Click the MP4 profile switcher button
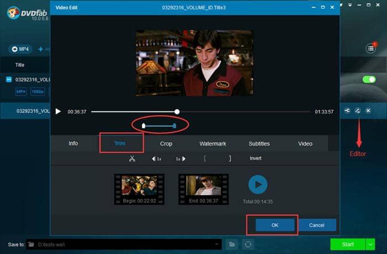 [20, 49]
